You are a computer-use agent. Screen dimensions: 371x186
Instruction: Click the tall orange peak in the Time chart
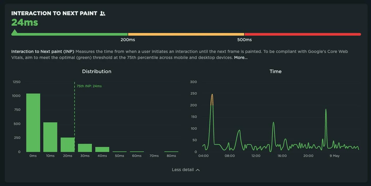pos(212,97)
